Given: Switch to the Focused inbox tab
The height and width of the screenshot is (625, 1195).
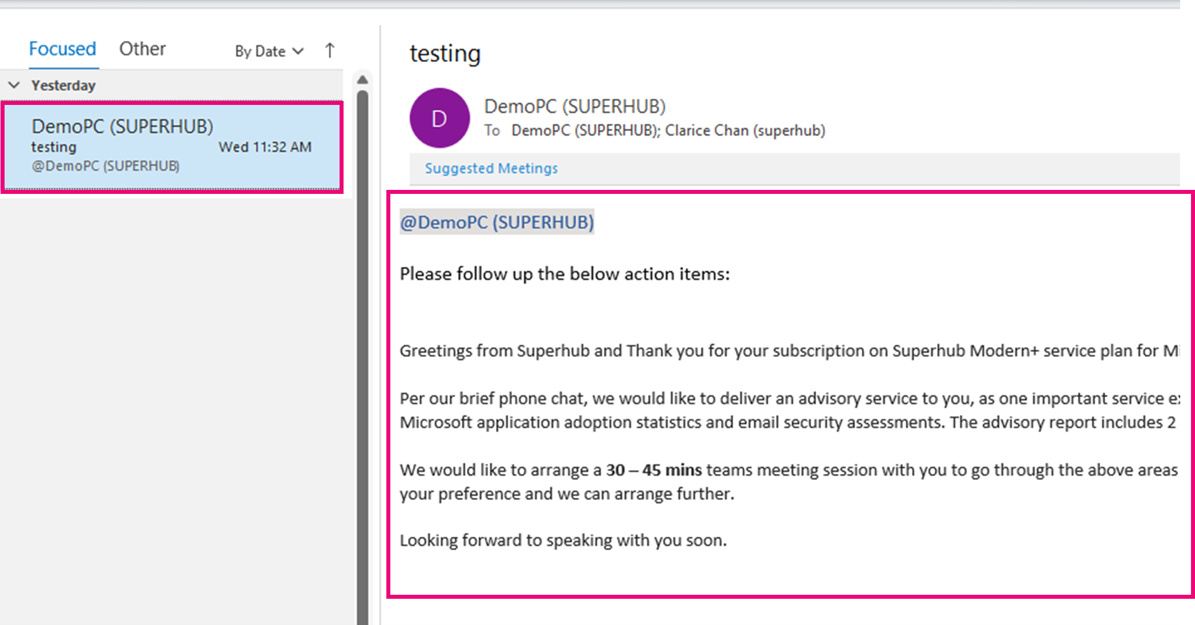Looking at the screenshot, I should click(x=62, y=49).
